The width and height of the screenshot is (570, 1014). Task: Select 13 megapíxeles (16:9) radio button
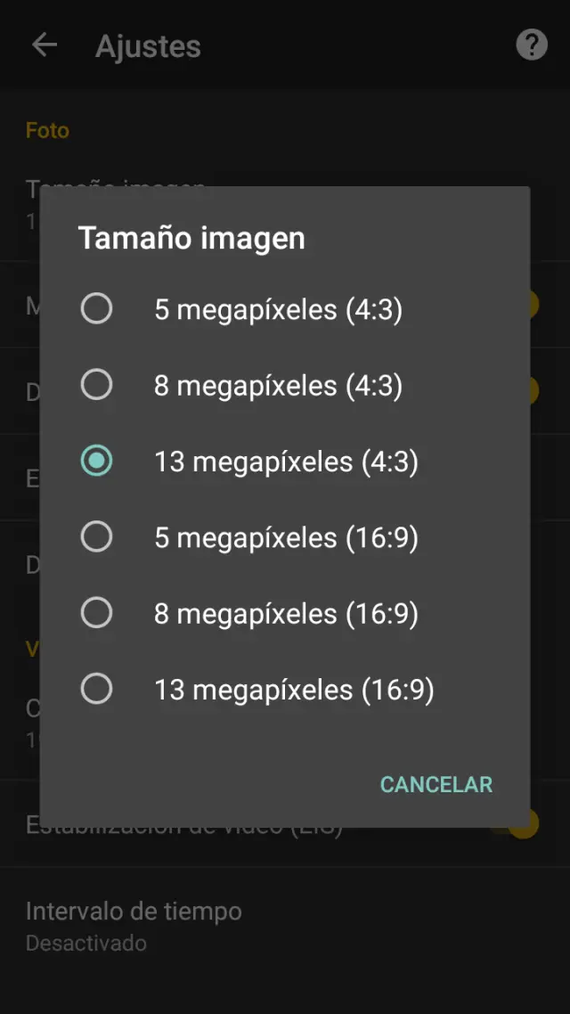[96, 689]
